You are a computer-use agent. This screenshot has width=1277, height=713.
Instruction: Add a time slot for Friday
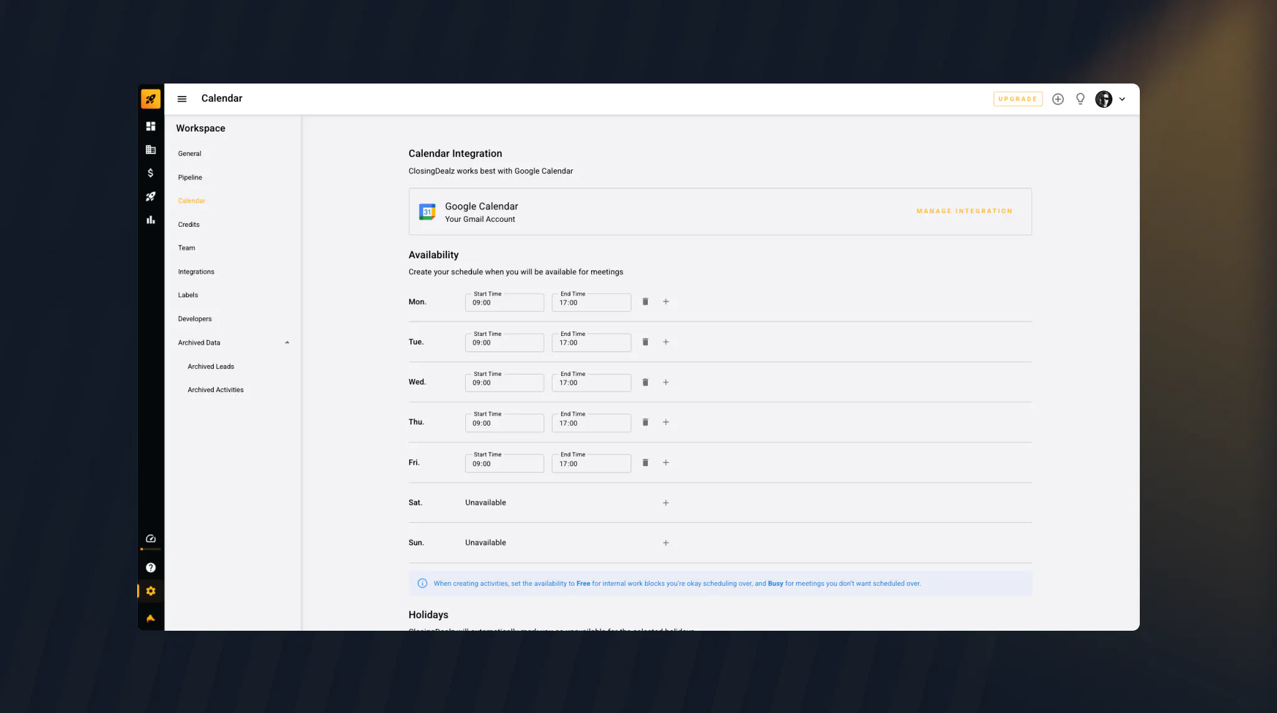pyautogui.click(x=666, y=462)
